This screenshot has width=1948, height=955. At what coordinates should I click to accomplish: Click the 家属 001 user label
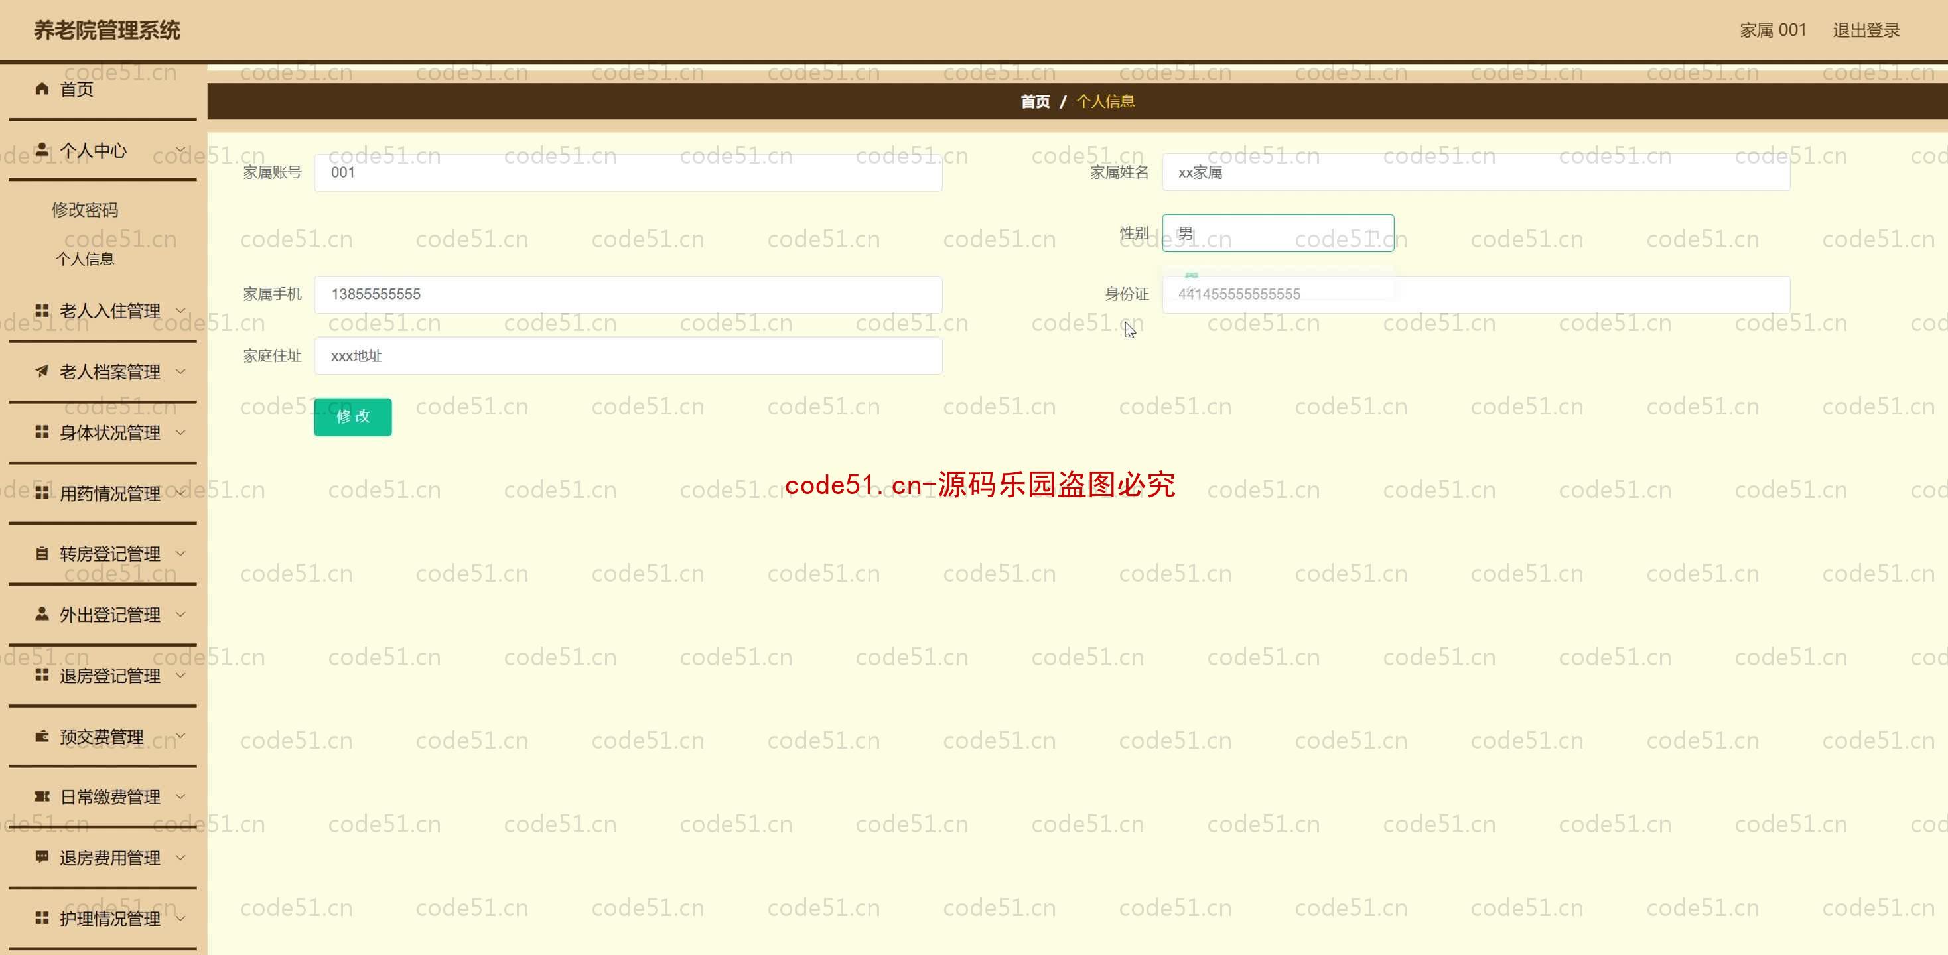point(1773,31)
